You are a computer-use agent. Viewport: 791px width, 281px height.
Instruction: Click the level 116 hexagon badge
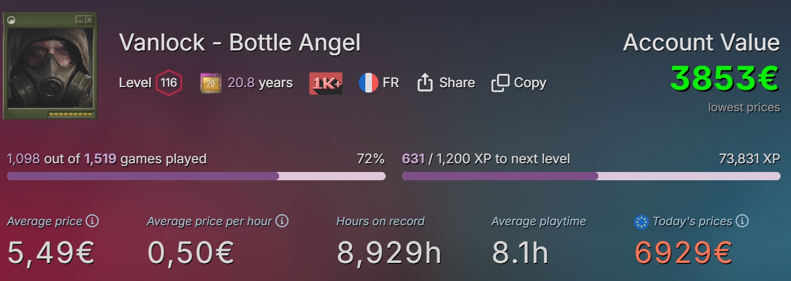point(169,83)
